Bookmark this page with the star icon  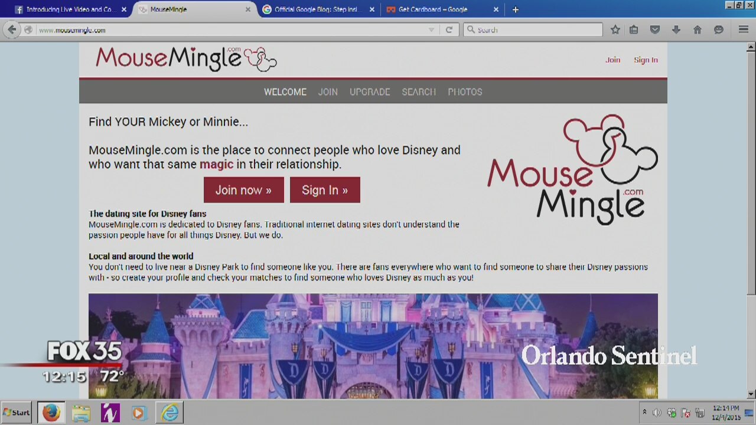615,30
